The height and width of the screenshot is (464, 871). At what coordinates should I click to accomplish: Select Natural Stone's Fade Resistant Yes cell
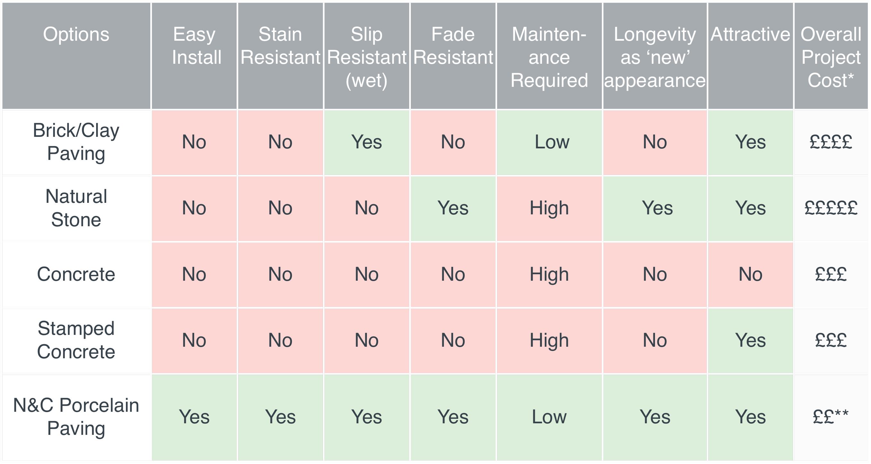(x=453, y=208)
